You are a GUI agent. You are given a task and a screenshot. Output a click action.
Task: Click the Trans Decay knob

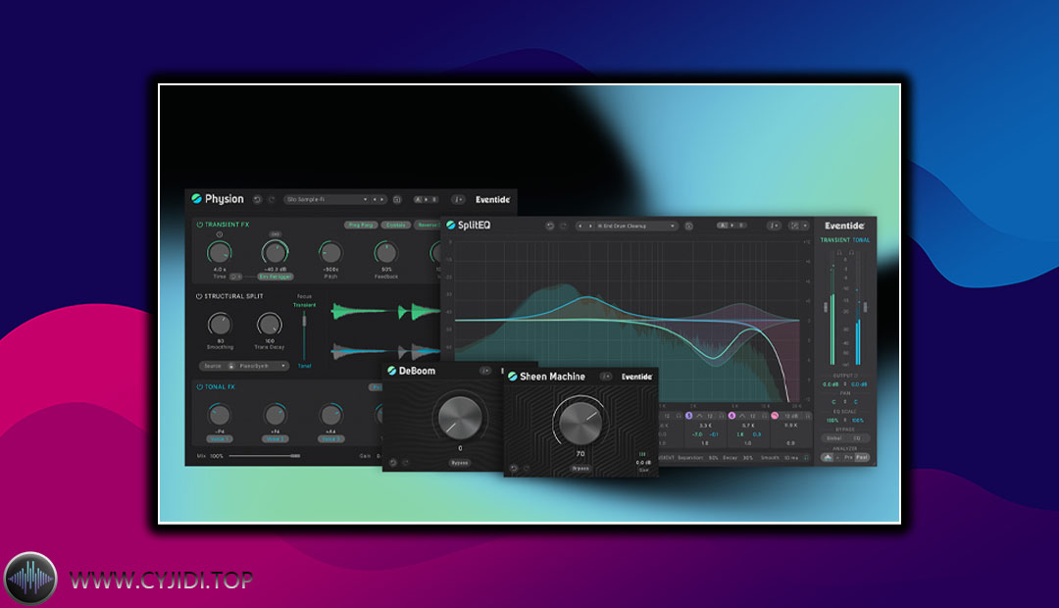click(x=269, y=325)
